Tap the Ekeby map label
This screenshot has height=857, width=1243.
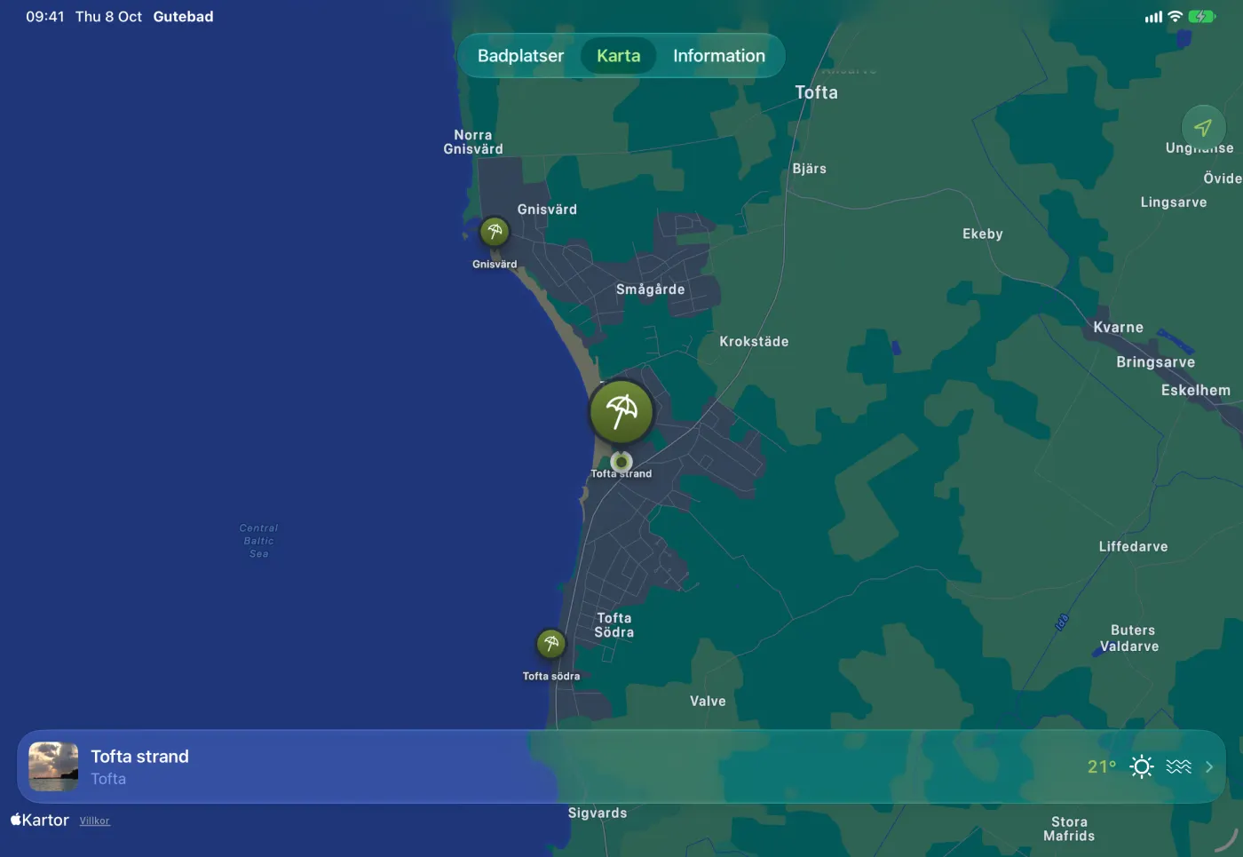(x=983, y=234)
